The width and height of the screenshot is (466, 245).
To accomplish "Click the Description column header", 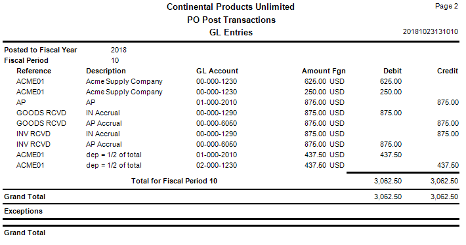I will tap(106, 71).
